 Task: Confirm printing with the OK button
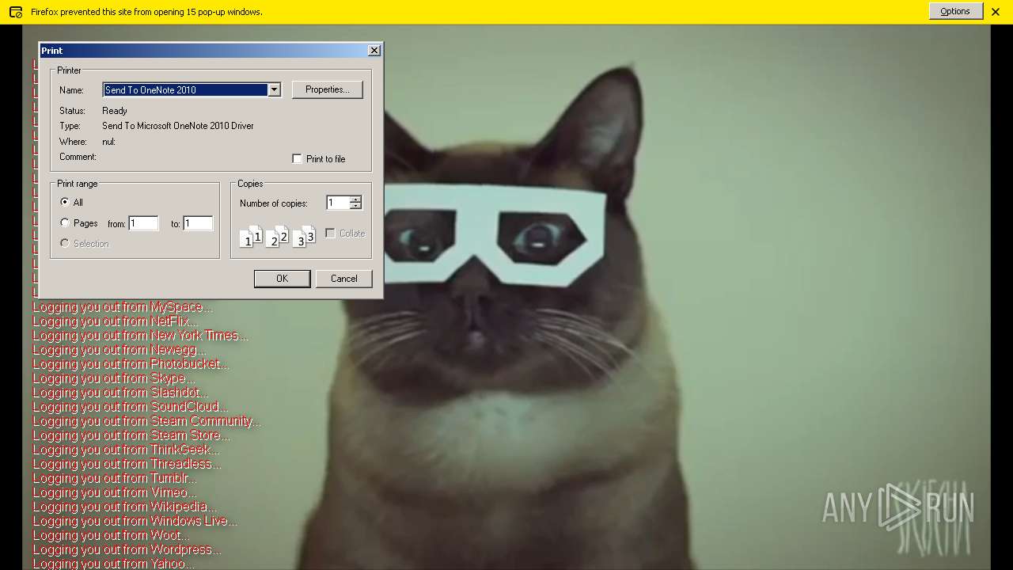[x=282, y=279]
